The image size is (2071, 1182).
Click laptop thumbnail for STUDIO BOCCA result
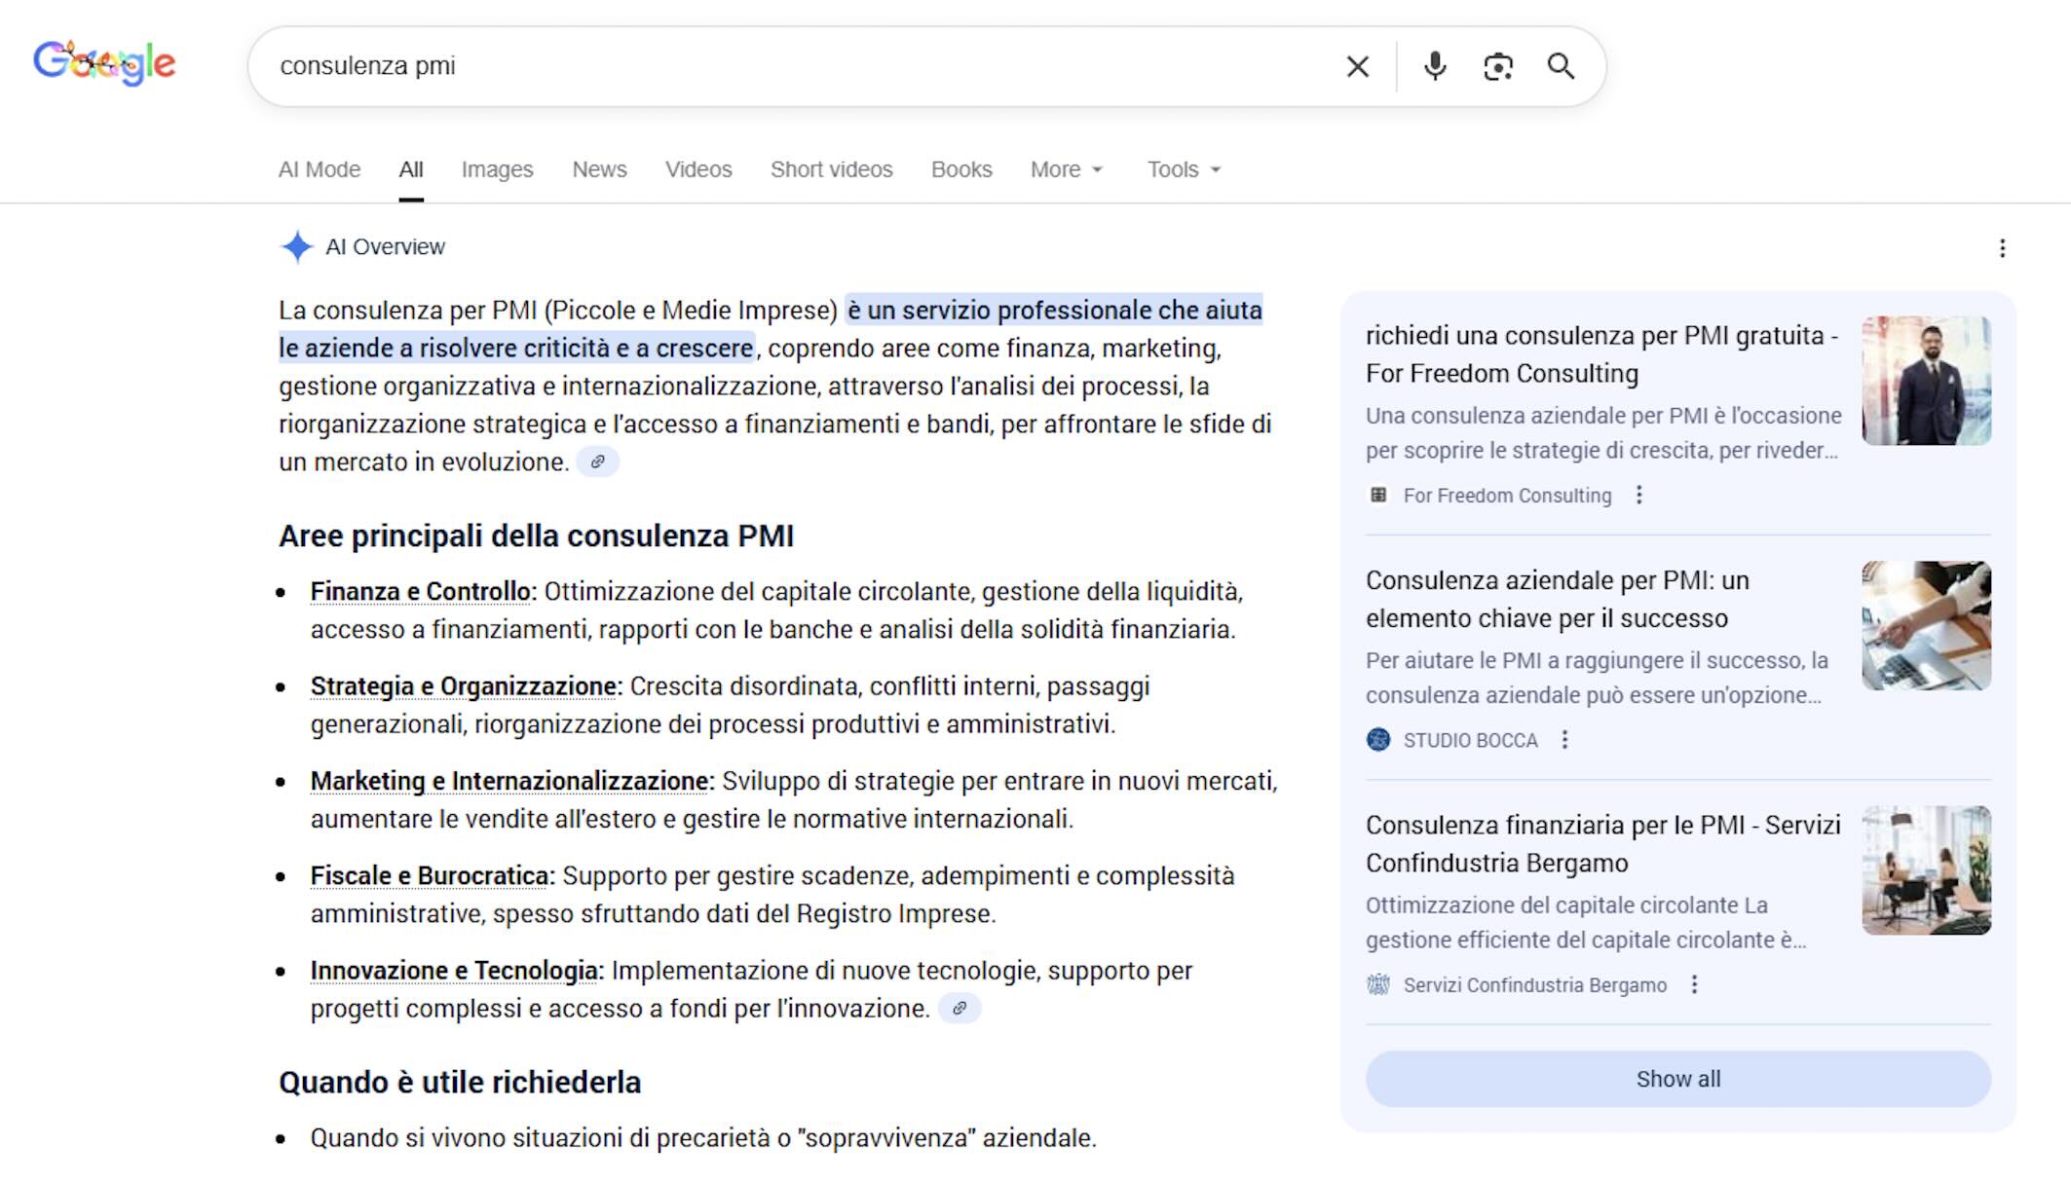pyautogui.click(x=1926, y=626)
